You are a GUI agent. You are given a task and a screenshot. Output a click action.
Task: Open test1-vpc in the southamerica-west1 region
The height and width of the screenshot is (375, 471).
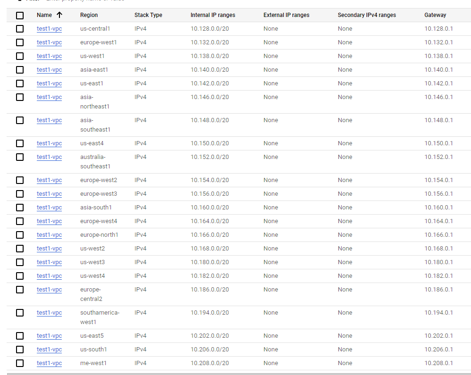pos(49,313)
